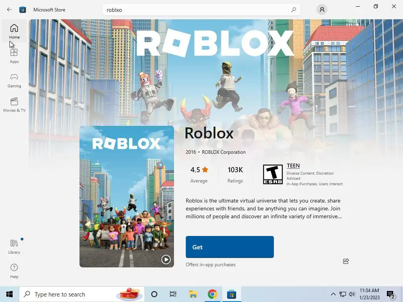The image size is (403, 302).
Task: Open the Apps section in sidebar
Action: 14,56
